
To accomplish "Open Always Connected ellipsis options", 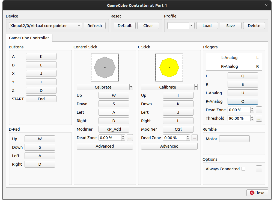I will (x=259, y=169).
